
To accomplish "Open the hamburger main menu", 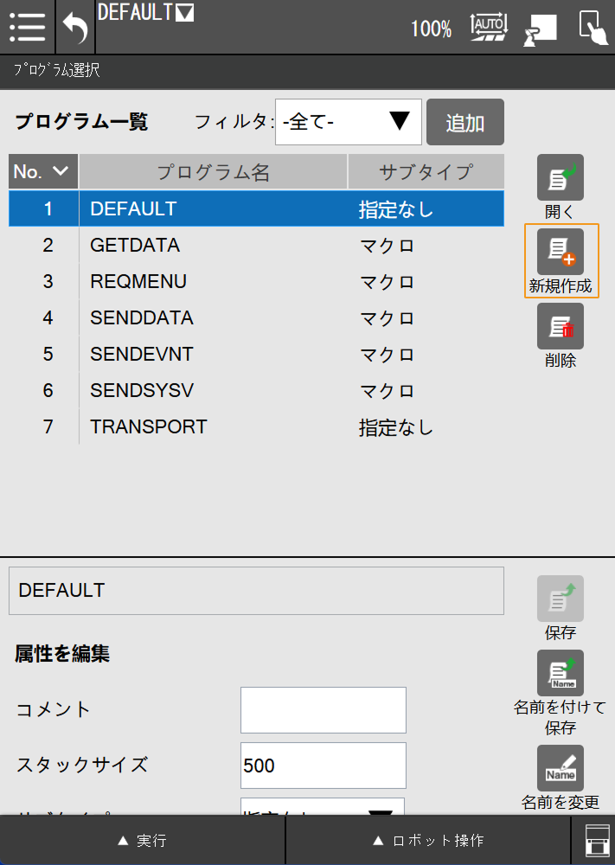I will coord(28,28).
